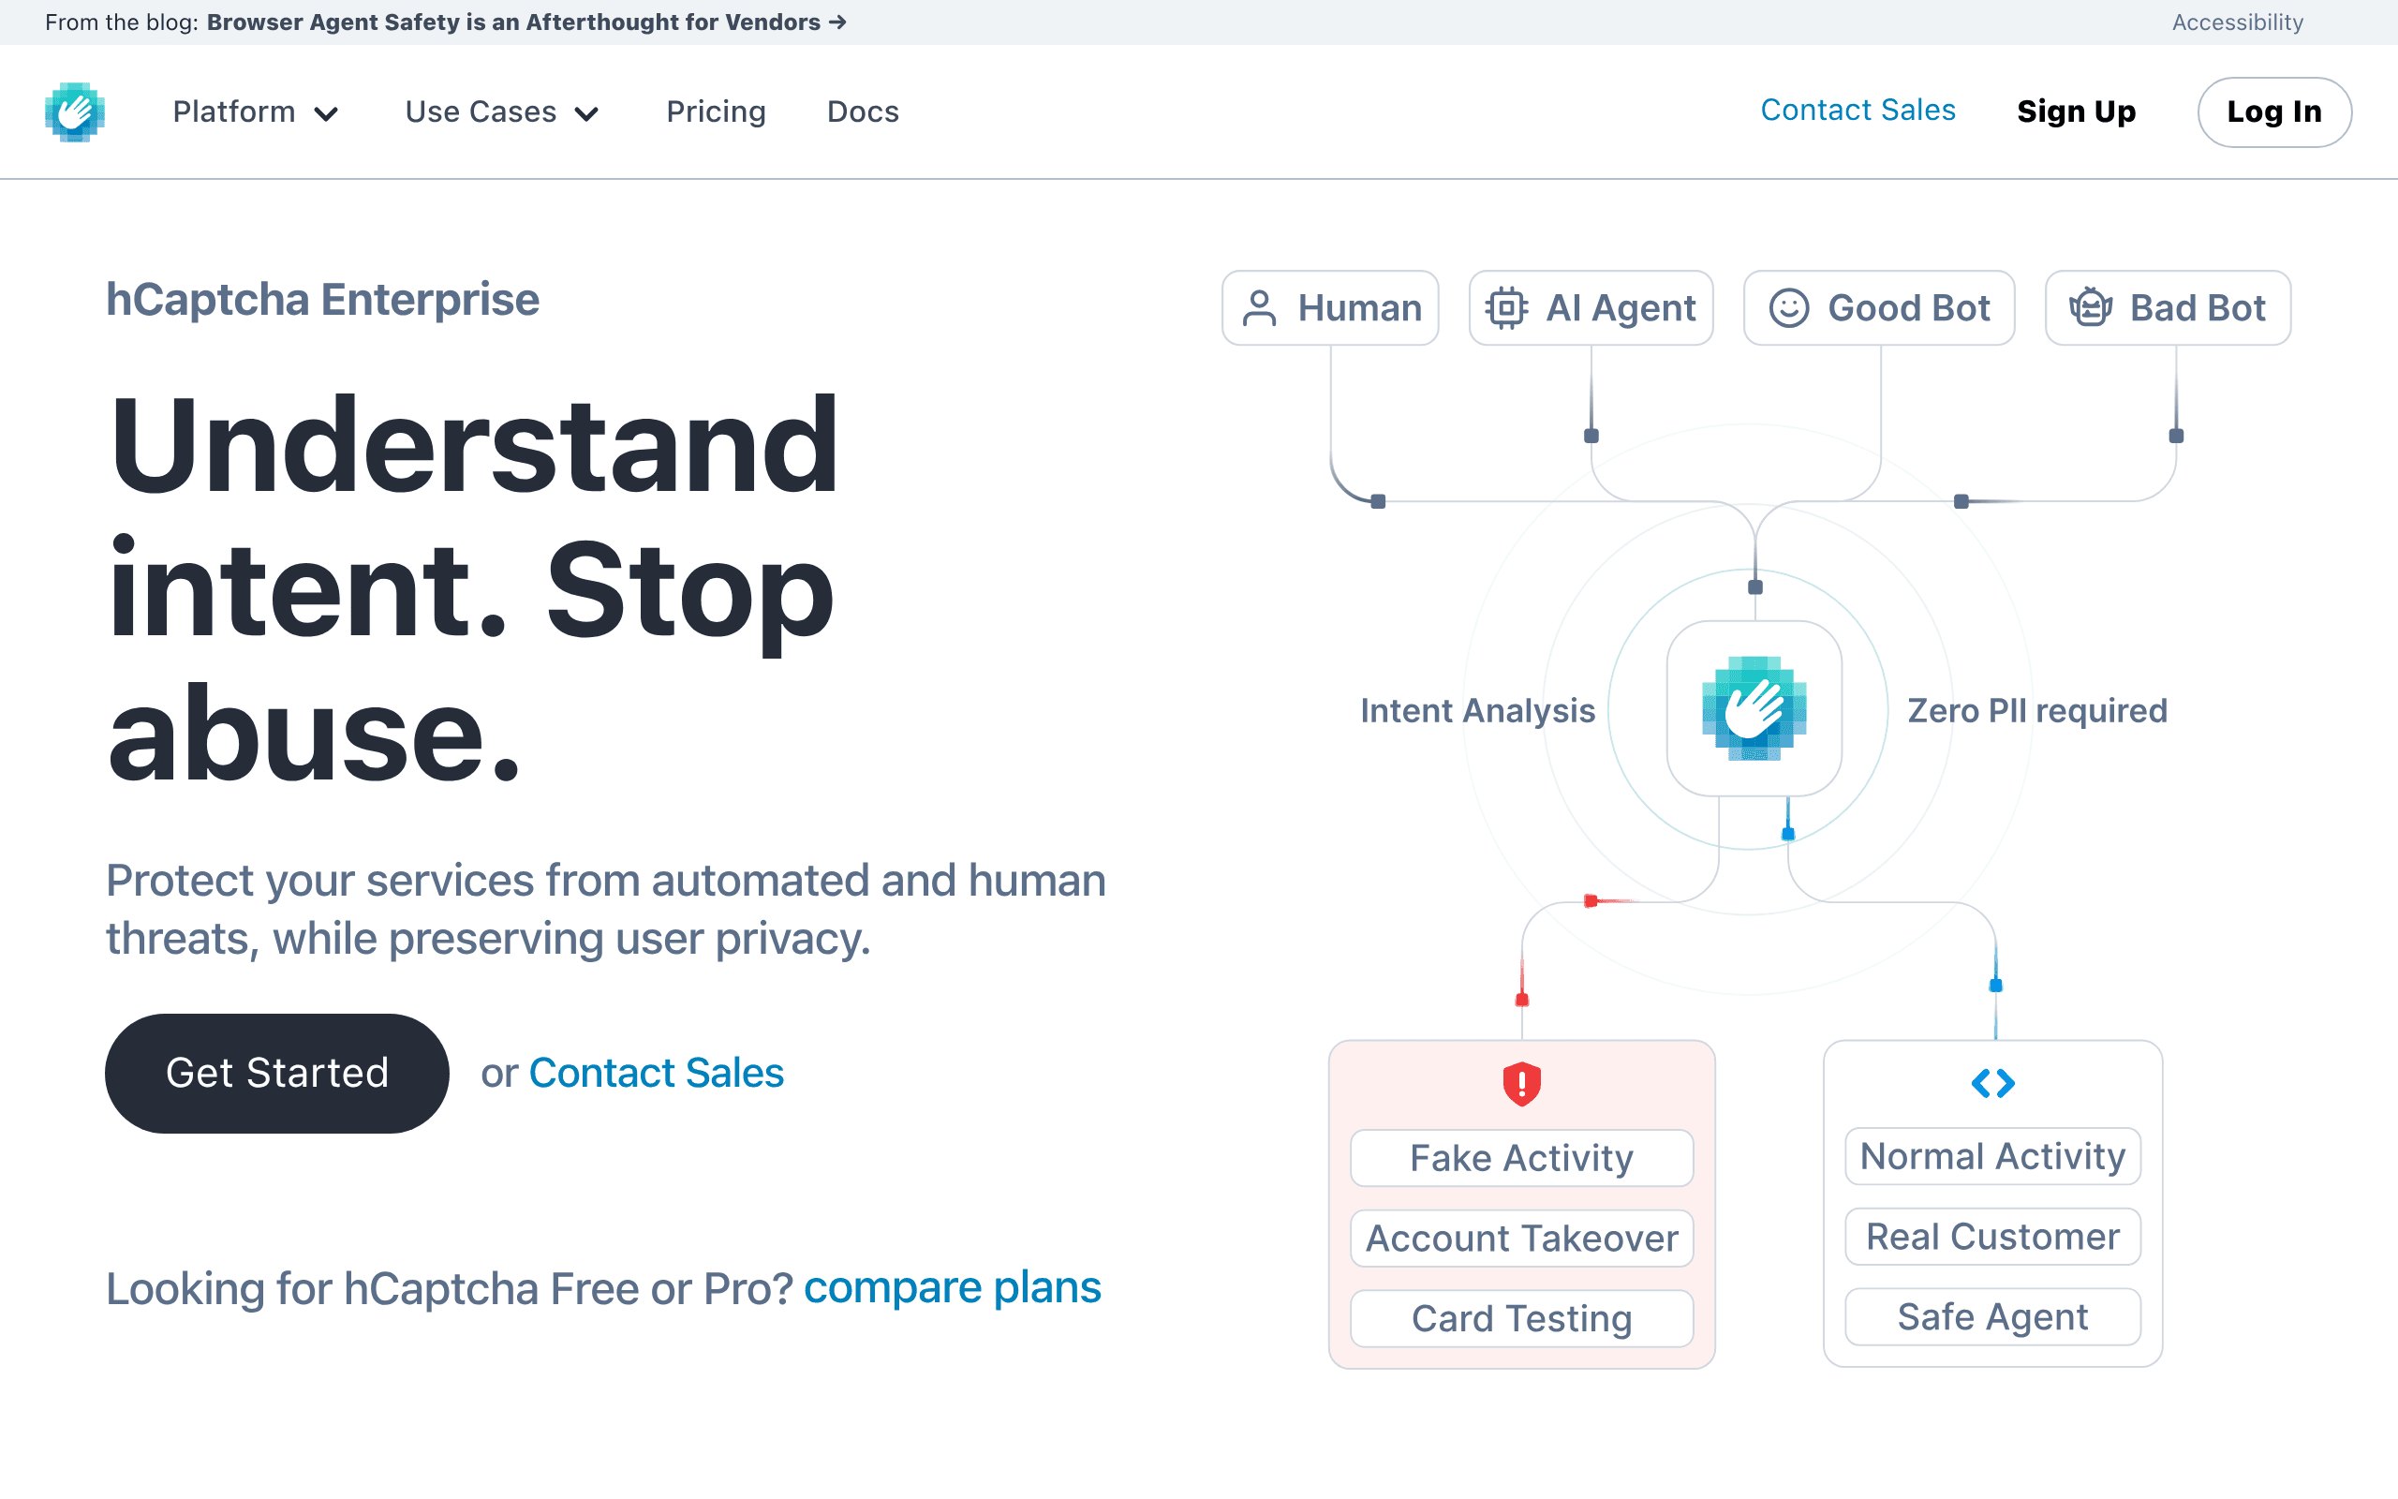Viewport: 2398px width, 1499px height.
Task: Click the Sign Up link
Action: (2076, 112)
